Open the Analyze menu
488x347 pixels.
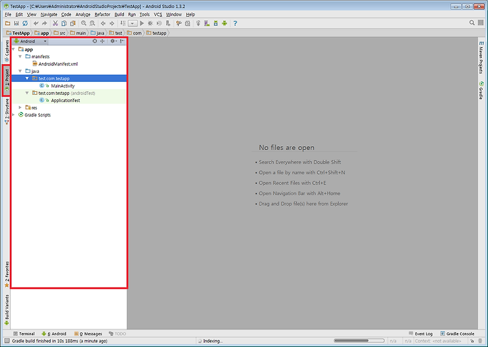coord(83,14)
